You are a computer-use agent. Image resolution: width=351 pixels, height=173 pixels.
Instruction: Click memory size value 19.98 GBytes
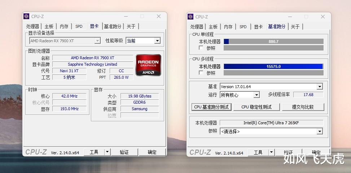click(x=140, y=96)
